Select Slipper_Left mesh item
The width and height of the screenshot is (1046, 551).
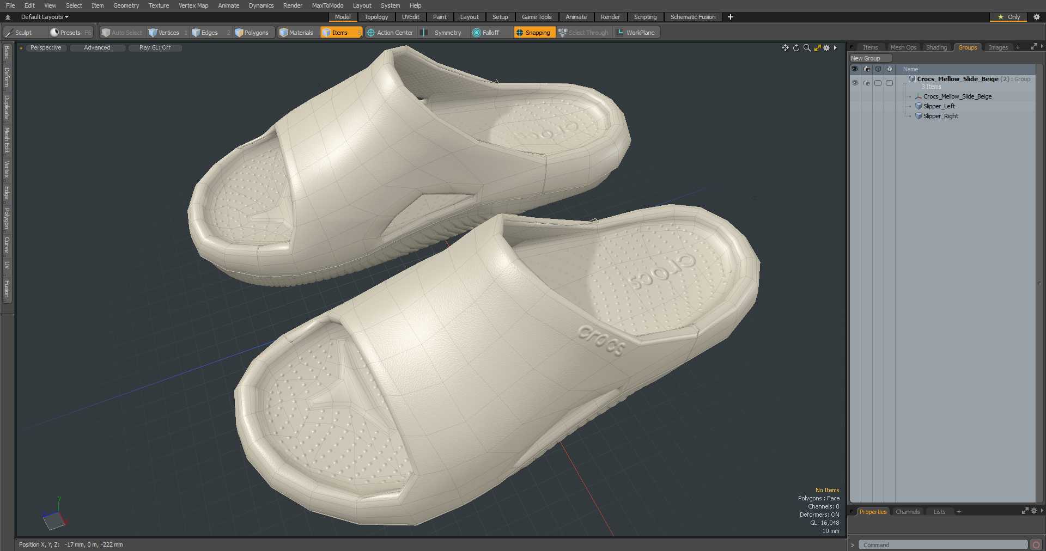click(939, 106)
